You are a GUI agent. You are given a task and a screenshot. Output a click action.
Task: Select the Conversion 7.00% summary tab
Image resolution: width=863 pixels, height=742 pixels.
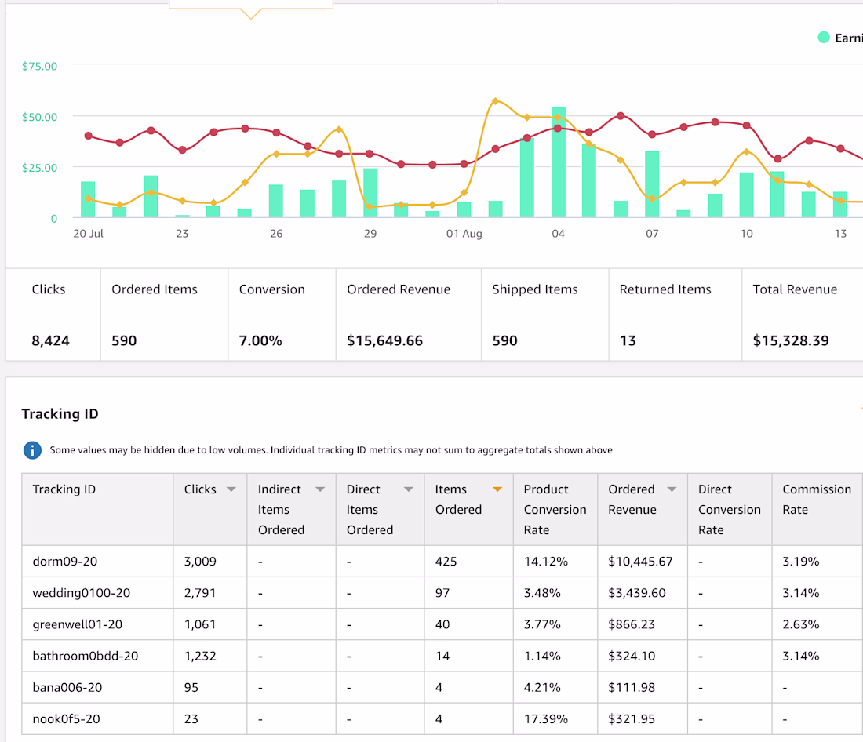[282, 315]
